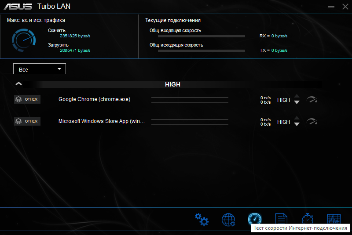This screenshot has height=235, width=352.
Task: Click the traffic speedometer gauge
Action: pyautogui.click(x=24, y=40)
